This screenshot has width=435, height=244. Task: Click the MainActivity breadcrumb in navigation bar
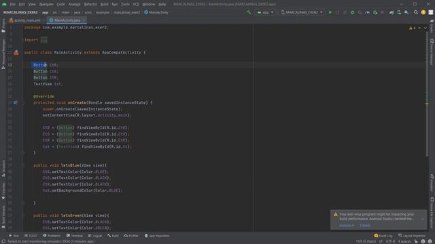pyautogui.click(x=156, y=12)
